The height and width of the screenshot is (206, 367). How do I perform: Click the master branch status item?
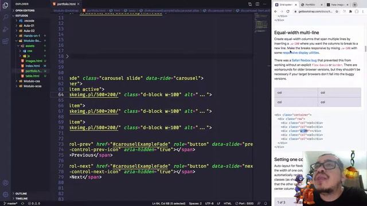coord(10,204)
